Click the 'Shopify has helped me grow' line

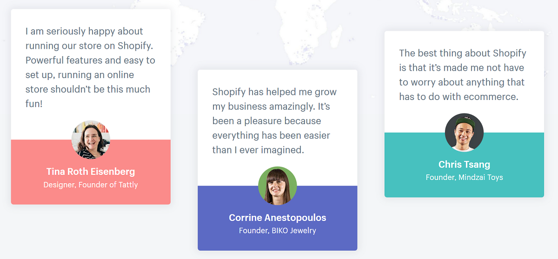click(x=274, y=92)
